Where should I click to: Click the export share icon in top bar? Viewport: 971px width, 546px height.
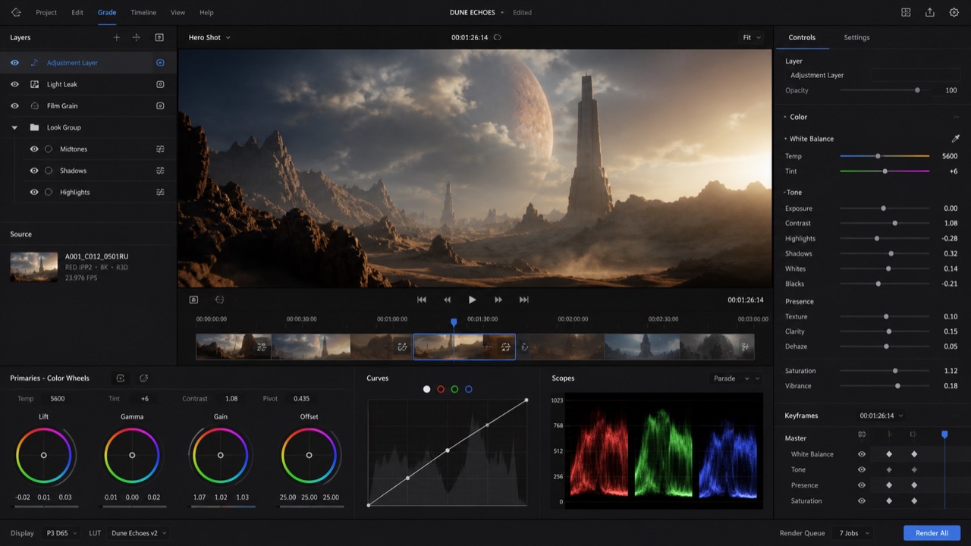[x=930, y=12]
